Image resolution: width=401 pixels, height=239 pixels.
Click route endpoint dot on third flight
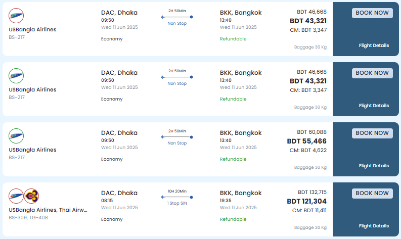(x=191, y=137)
